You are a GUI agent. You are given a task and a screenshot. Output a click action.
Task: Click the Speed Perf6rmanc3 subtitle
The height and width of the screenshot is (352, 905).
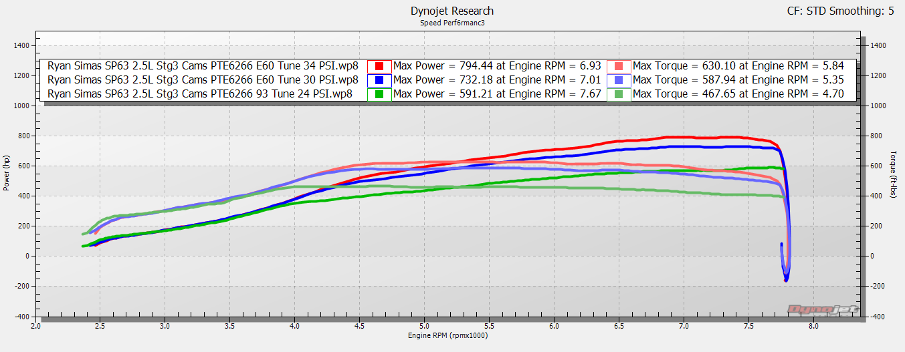pyautogui.click(x=452, y=22)
